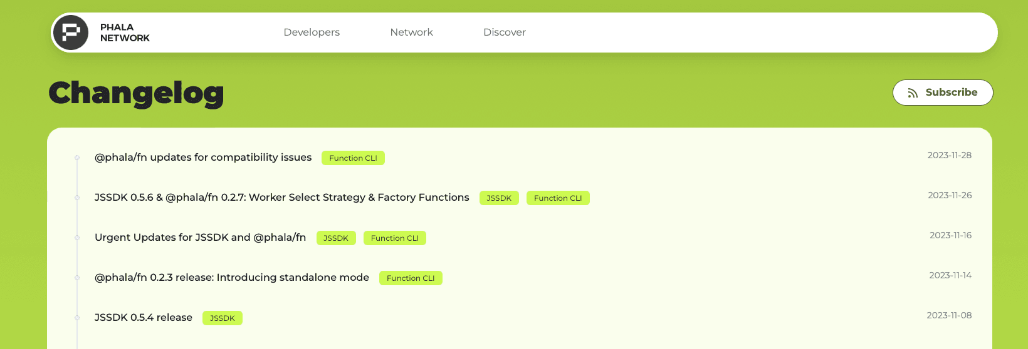Open the 'JSSDK 0.5.4 release' entry

click(143, 318)
